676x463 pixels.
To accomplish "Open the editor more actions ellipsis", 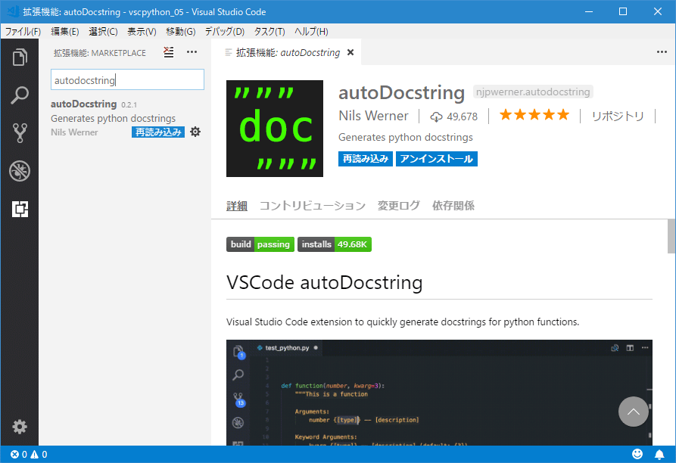I will coord(662,52).
